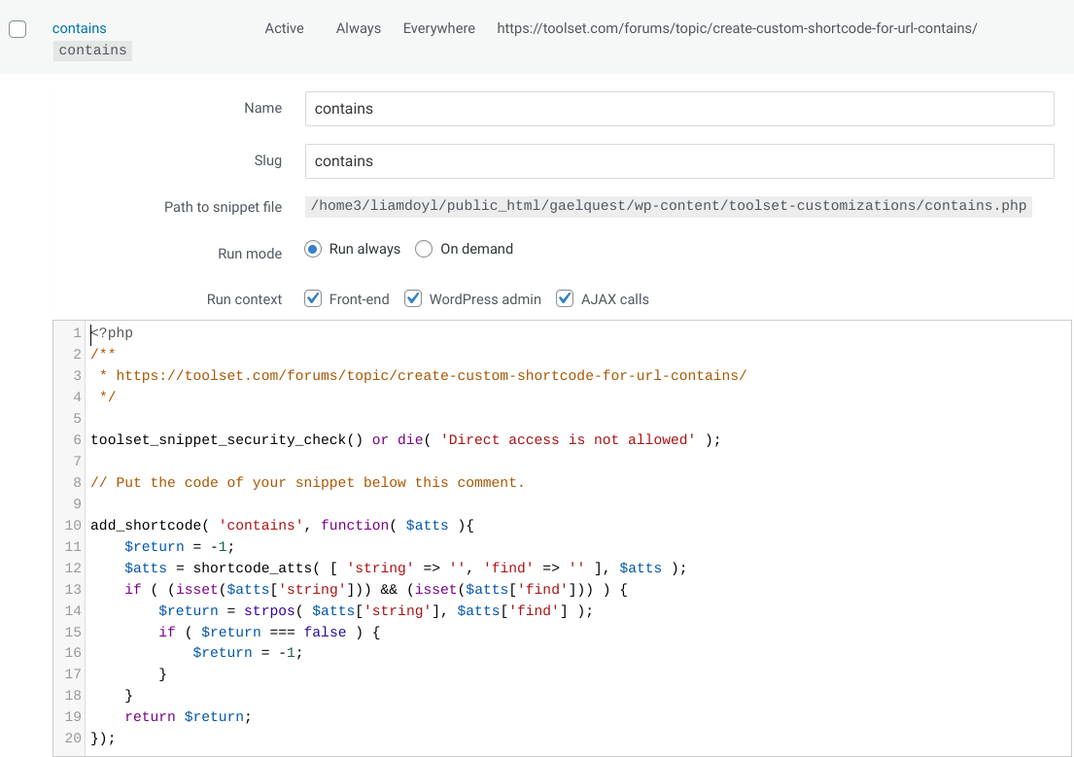The height and width of the screenshot is (757, 1074).
Task: Click the 'Always' column value
Action: [x=359, y=28]
